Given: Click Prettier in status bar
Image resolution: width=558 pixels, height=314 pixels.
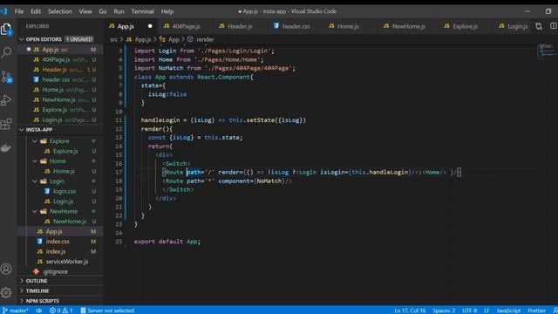Looking at the screenshot, I should click(x=536, y=311).
